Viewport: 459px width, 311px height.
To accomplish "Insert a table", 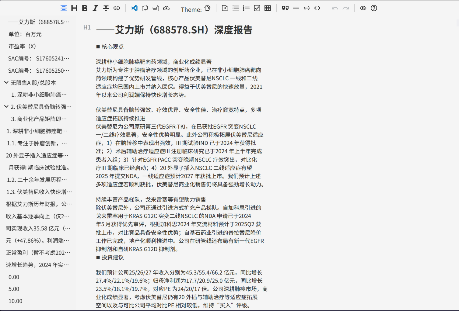I will click(268, 8).
